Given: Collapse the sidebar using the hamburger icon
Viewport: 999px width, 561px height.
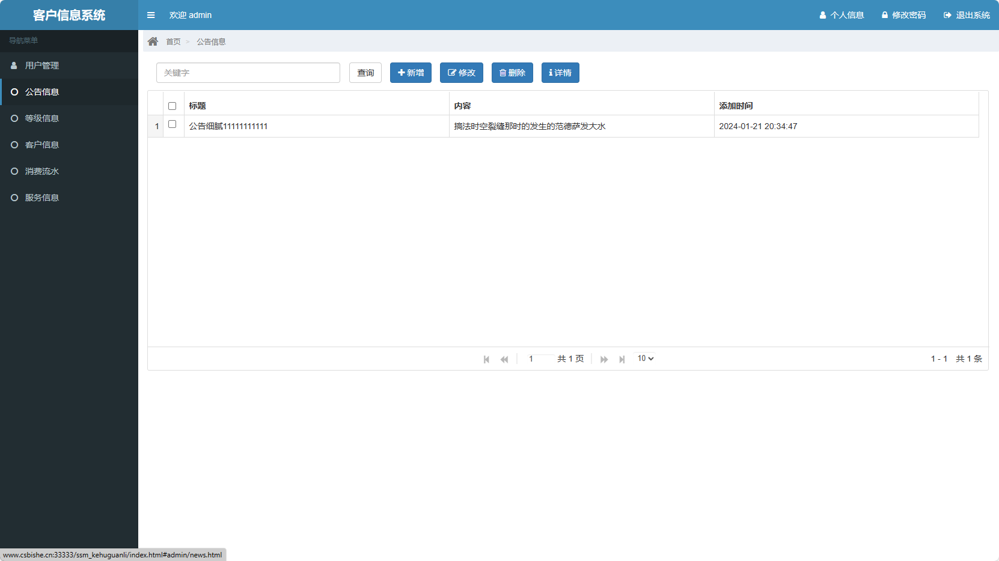Looking at the screenshot, I should coord(151,15).
